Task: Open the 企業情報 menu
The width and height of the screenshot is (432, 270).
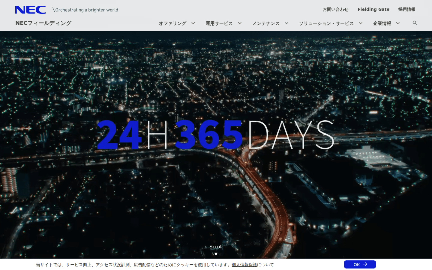Action: point(382,23)
